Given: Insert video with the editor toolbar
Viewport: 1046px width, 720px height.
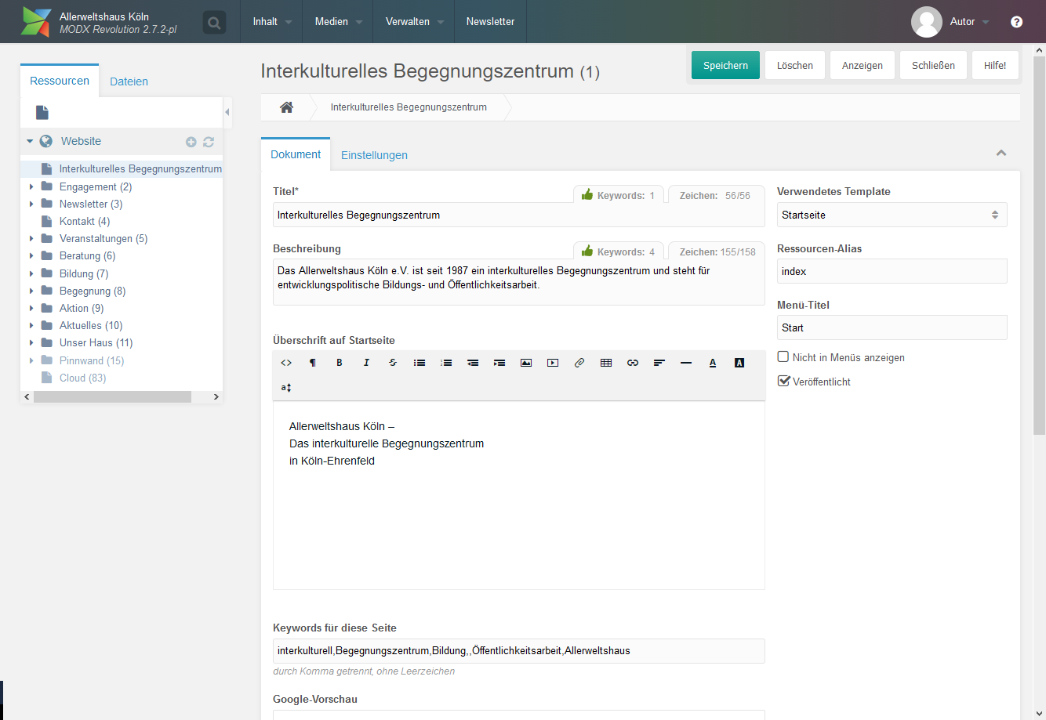Looking at the screenshot, I should 553,363.
